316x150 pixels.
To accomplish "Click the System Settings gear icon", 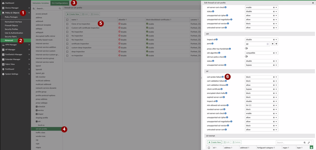I will click(x=3, y=74).
